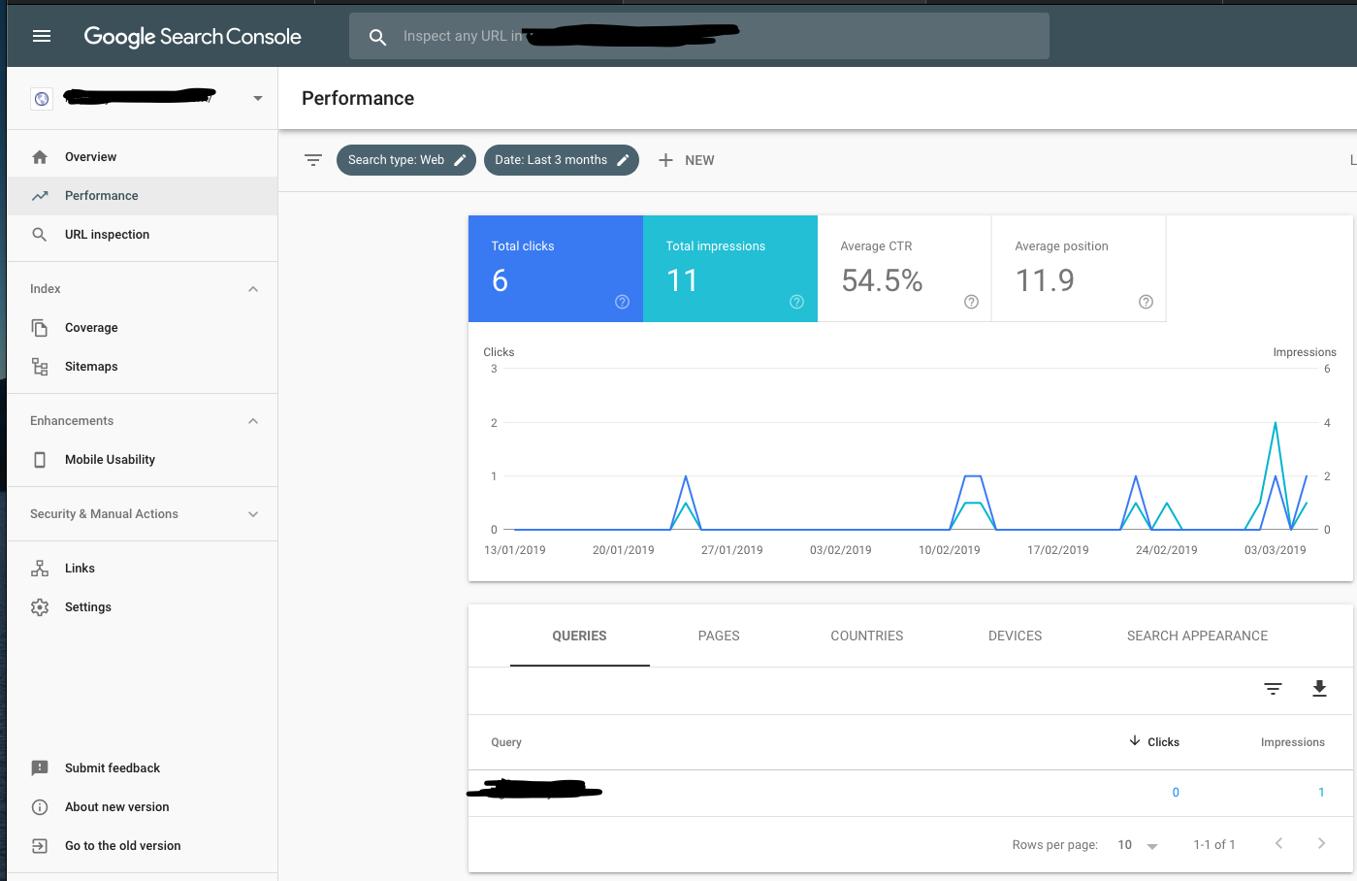
Task: Switch to the QUERIES tab
Action: click(x=580, y=636)
